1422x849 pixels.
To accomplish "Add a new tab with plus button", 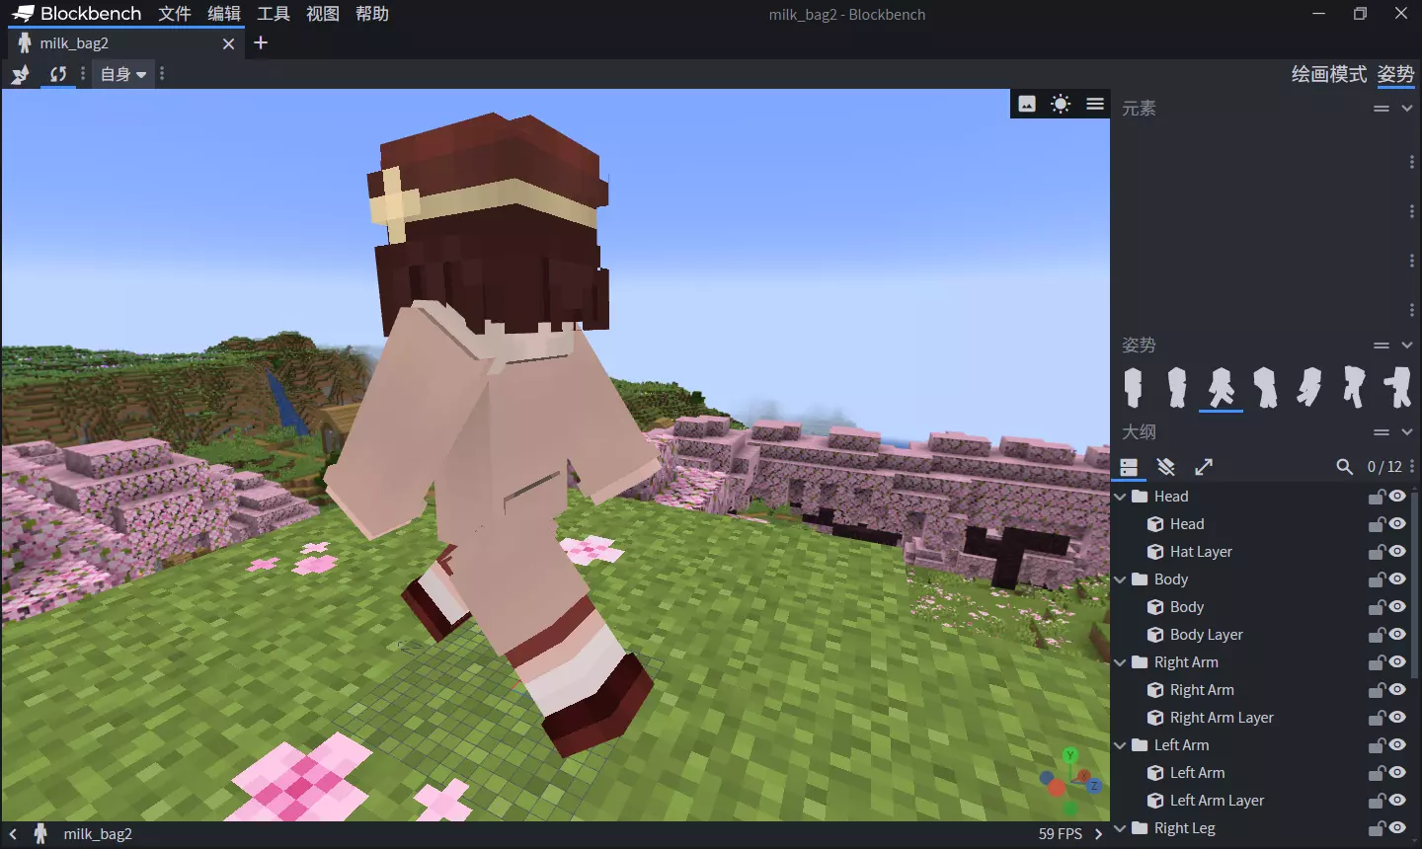I will (261, 42).
